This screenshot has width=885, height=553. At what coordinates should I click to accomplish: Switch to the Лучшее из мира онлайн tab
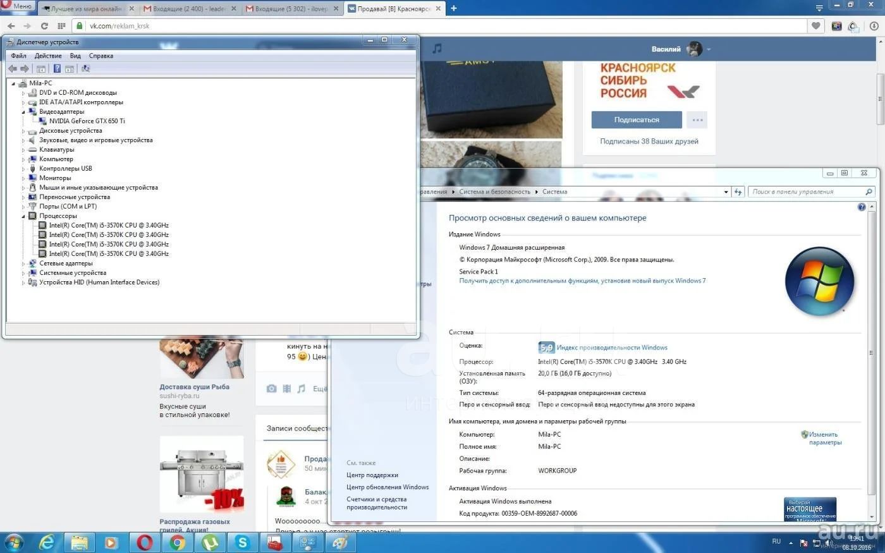pyautogui.click(x=87, y=9)
